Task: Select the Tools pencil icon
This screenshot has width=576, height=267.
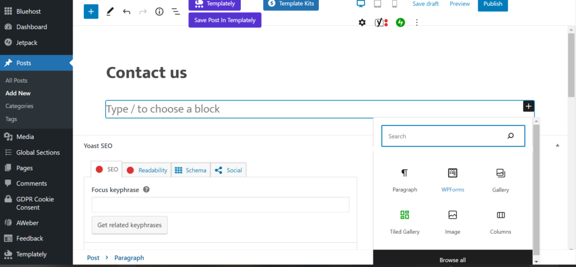Action: (x=110, y=12)
